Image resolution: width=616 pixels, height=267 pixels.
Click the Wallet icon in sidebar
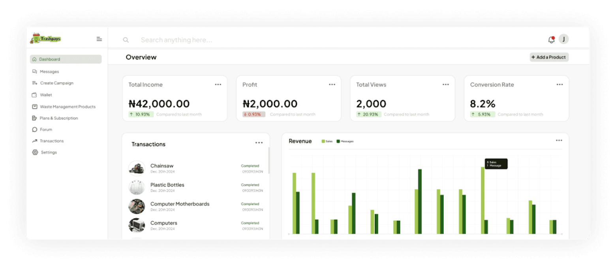point(35,95)
